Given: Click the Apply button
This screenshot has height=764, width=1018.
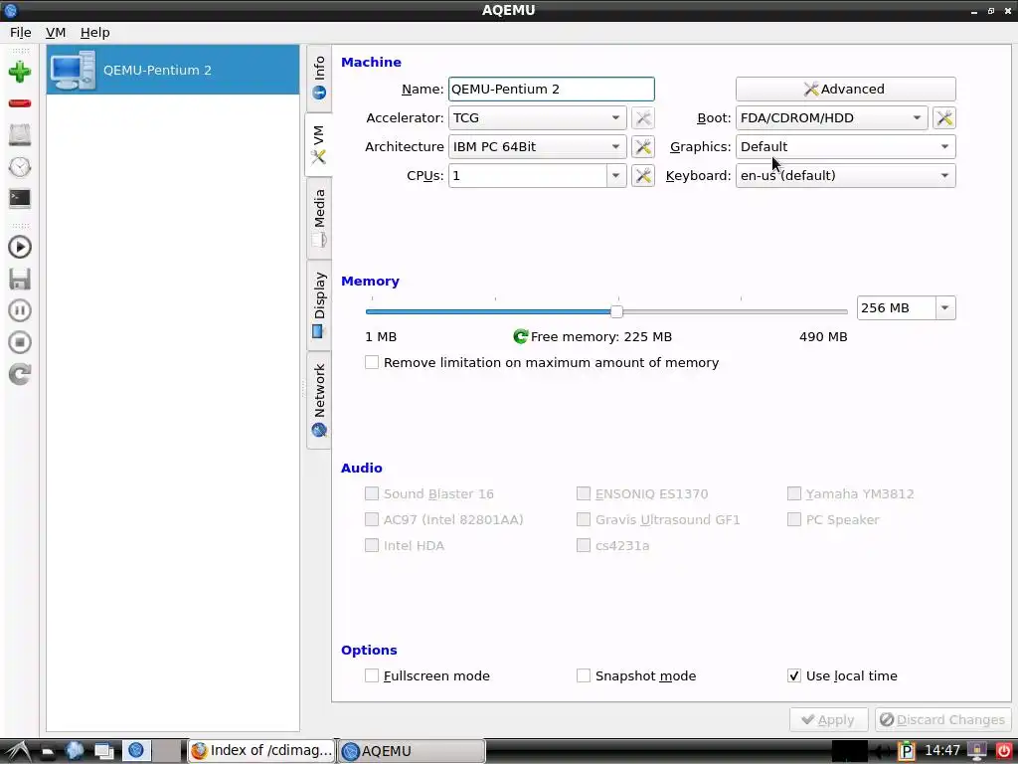Looking at the screenshot, I should (828, 720).
